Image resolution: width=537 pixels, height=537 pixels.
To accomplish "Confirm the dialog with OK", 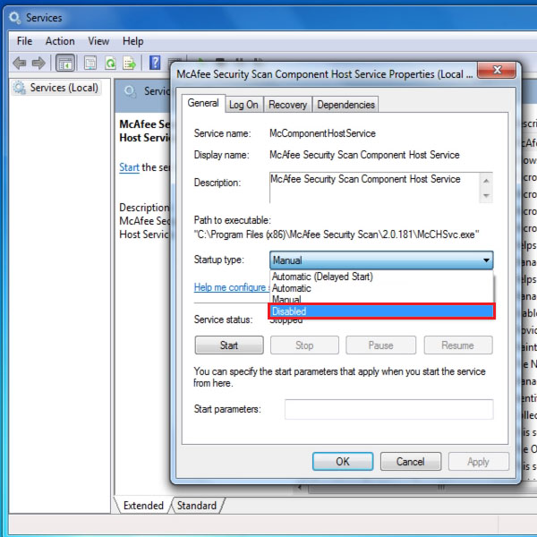I will (x=343, y=461).
